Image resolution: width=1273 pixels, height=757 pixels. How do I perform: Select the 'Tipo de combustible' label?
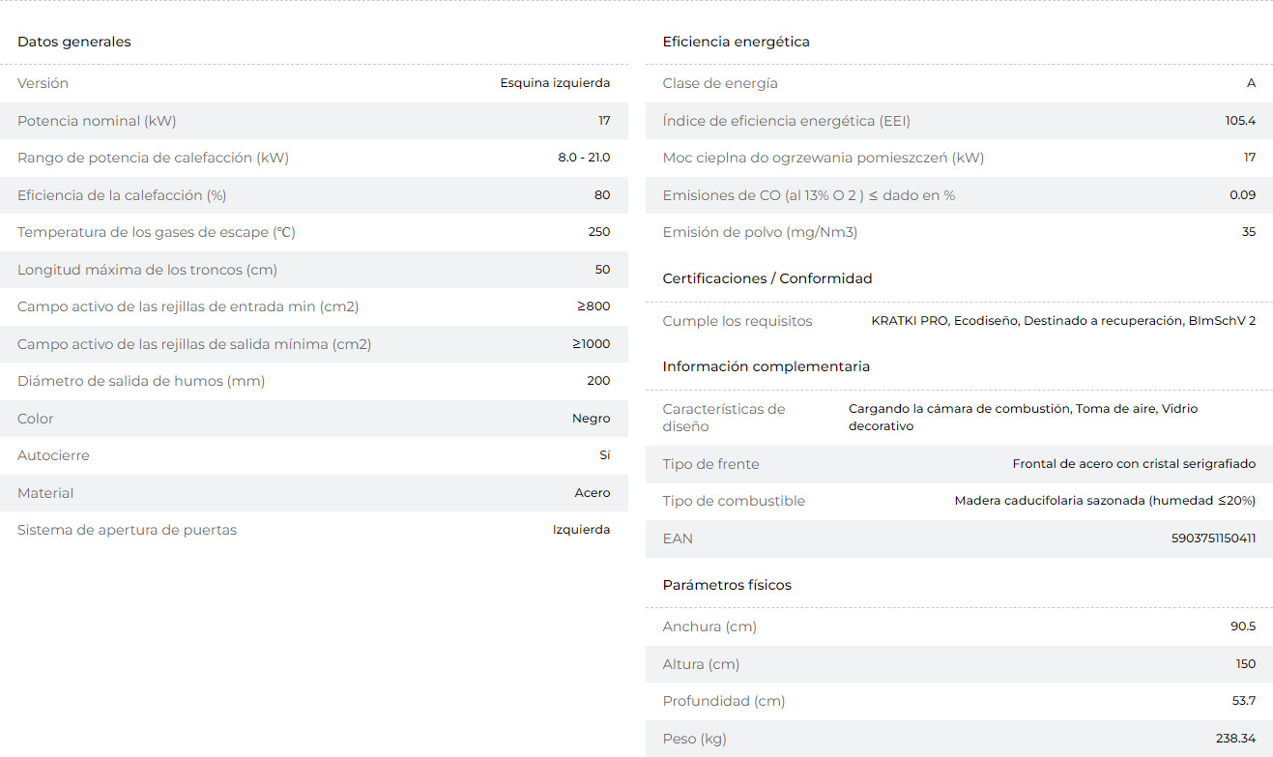point(733,501)
